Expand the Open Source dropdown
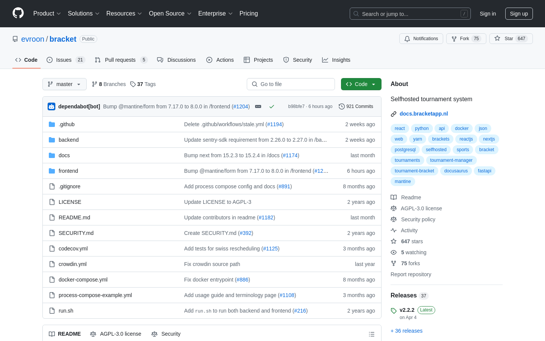The image size is (545, 341). point(170,13)
